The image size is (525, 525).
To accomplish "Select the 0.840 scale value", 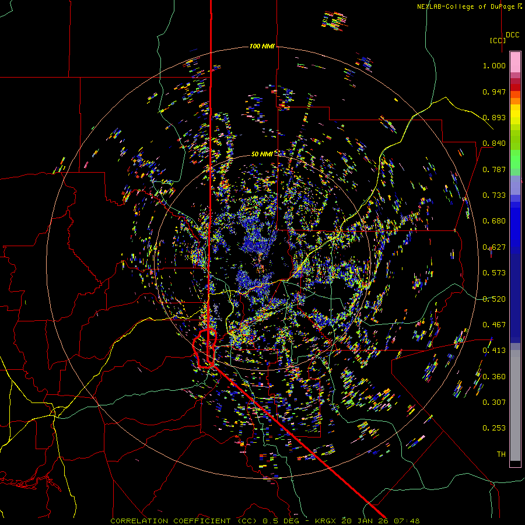I will click(494, 143).
